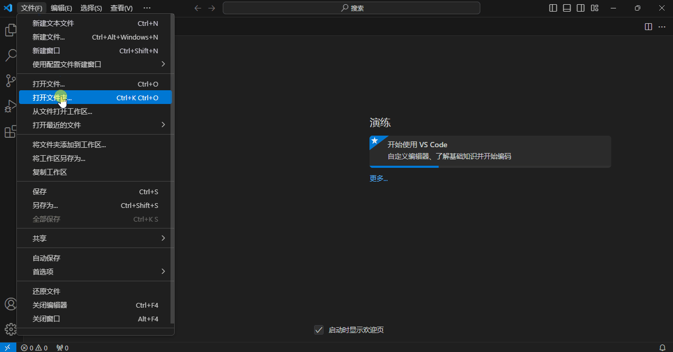
Task: Open the Source Control panel icon
Action: click(11, 80)
